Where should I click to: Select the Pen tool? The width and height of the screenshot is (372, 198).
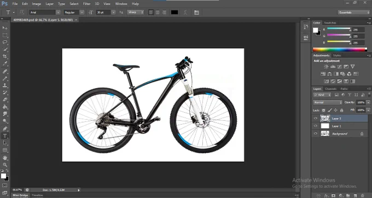click(5, 129)
